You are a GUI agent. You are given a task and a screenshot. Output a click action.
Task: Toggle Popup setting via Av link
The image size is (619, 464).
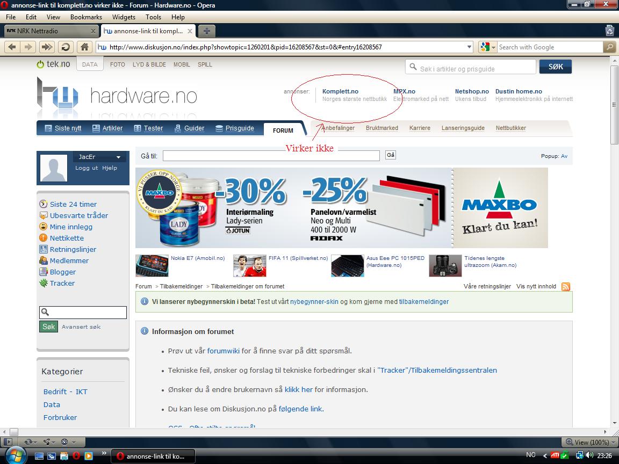[x=564, y=156]
